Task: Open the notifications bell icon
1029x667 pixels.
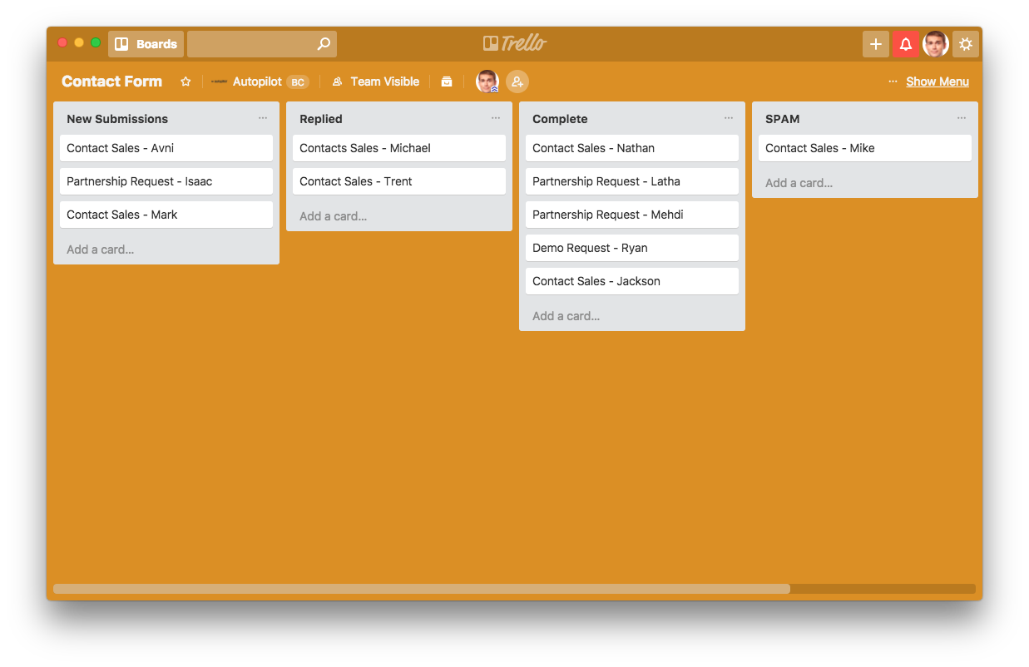Action: coord(906,44)
